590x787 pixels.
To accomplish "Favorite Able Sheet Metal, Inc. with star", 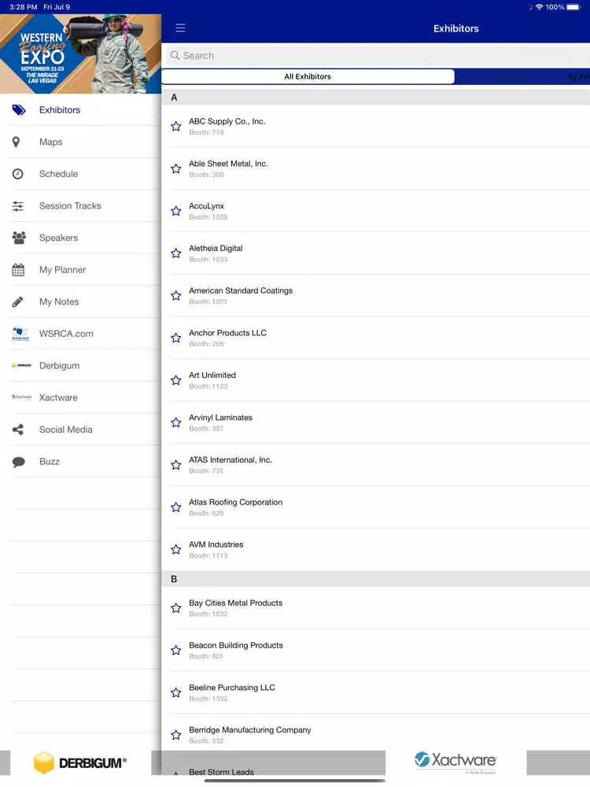I will (x=175, y=168).
